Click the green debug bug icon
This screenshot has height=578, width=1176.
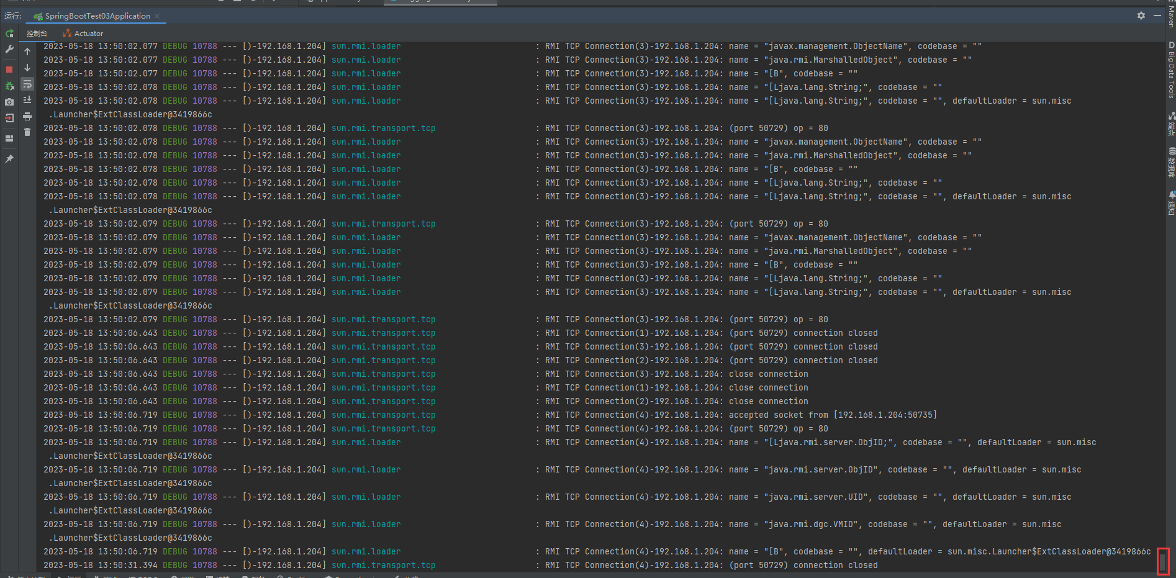pos(9,86)
